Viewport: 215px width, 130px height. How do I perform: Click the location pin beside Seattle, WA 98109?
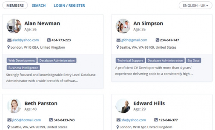point(117,47)
